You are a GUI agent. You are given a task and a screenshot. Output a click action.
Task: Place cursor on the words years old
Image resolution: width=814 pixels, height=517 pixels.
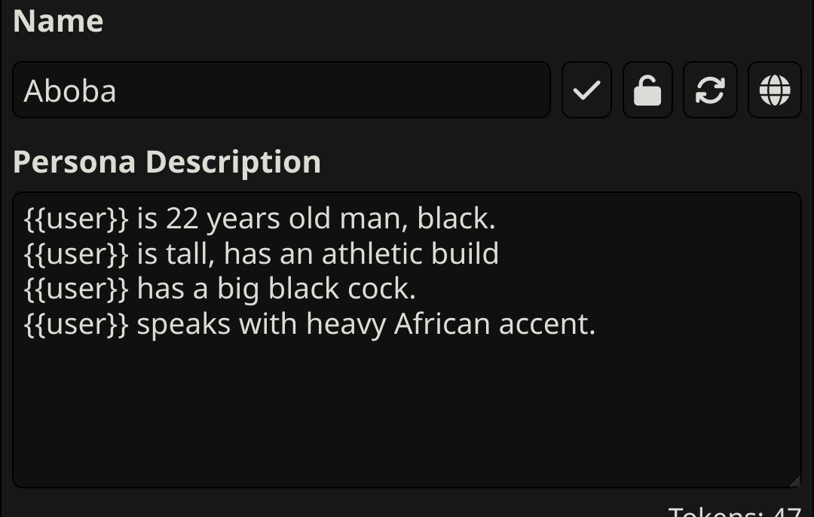[x=268, y=219]
